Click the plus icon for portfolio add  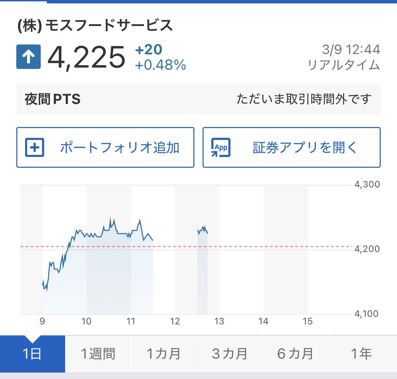(x=35, y=147)
